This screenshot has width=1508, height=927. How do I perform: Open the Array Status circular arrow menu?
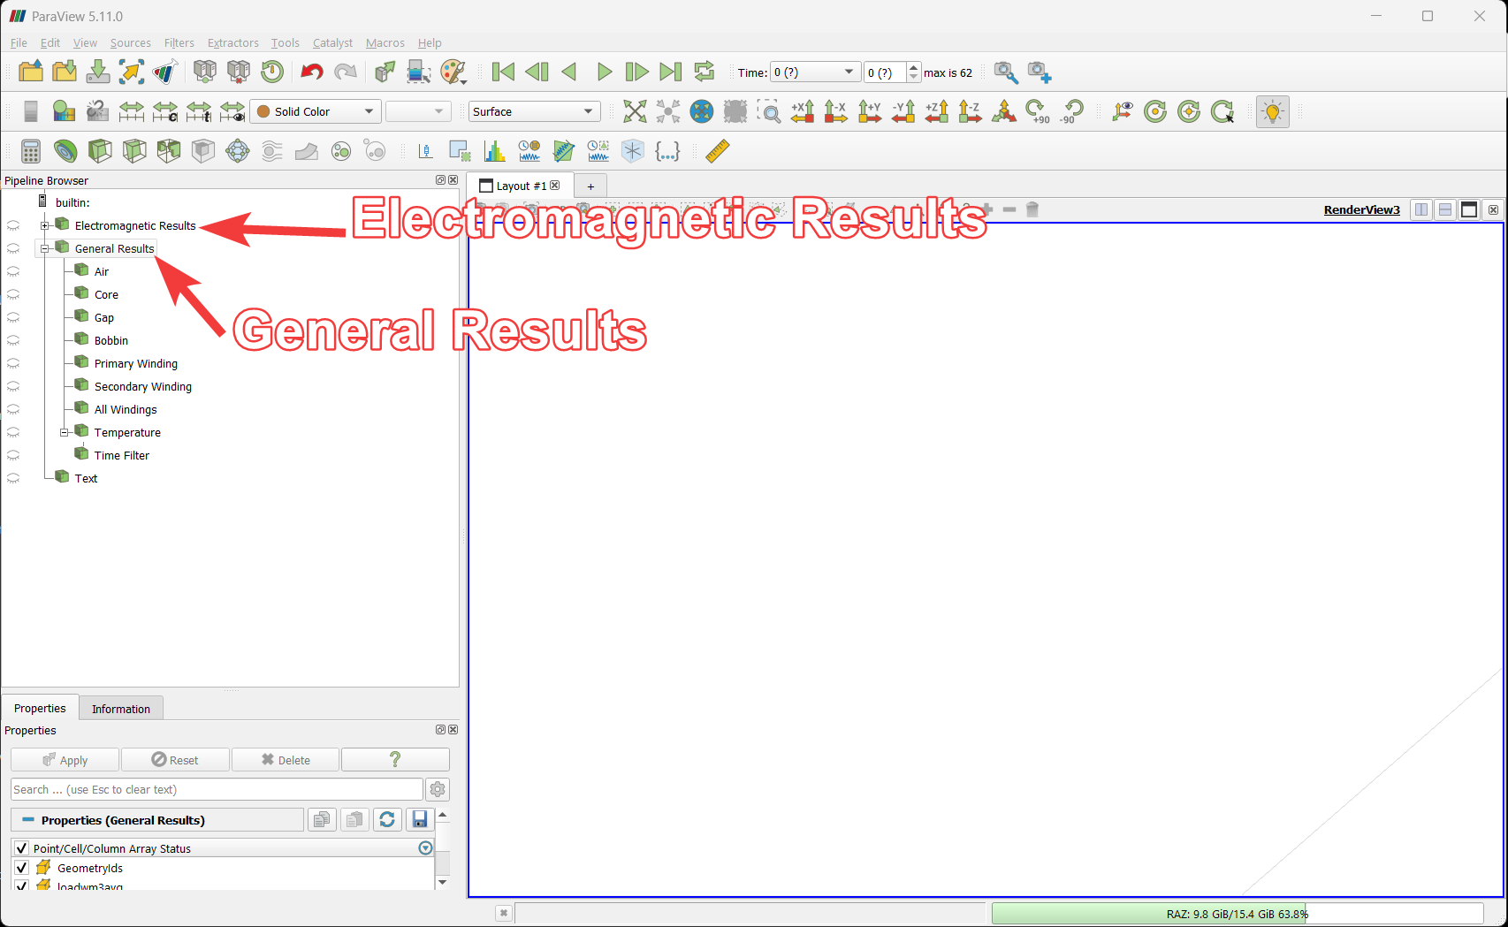point(425,848)
